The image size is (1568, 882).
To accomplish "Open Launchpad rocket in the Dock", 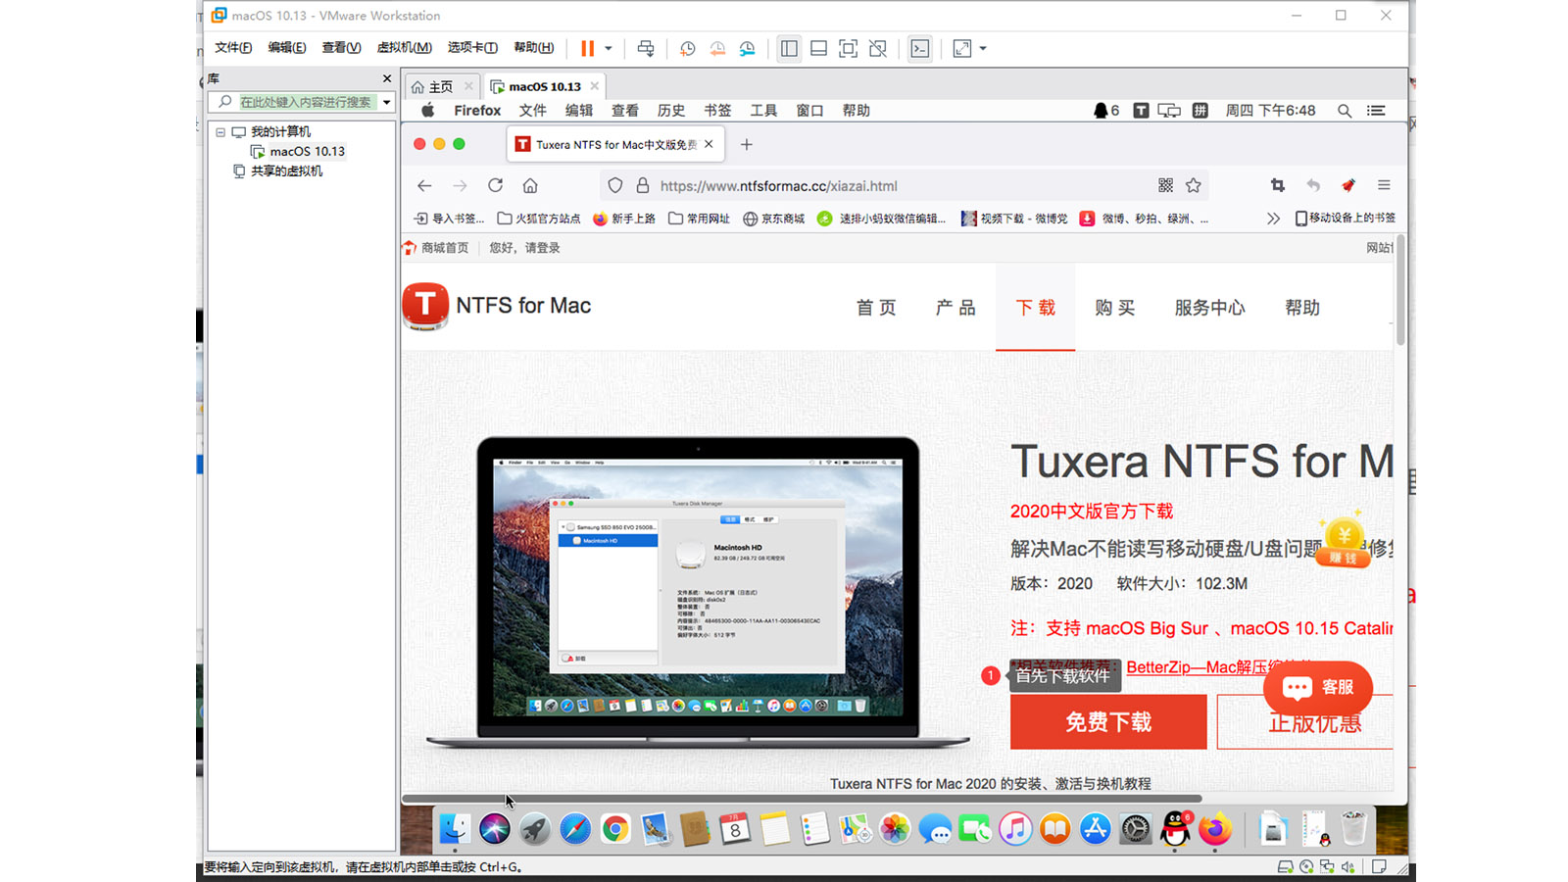I will 535,830.
